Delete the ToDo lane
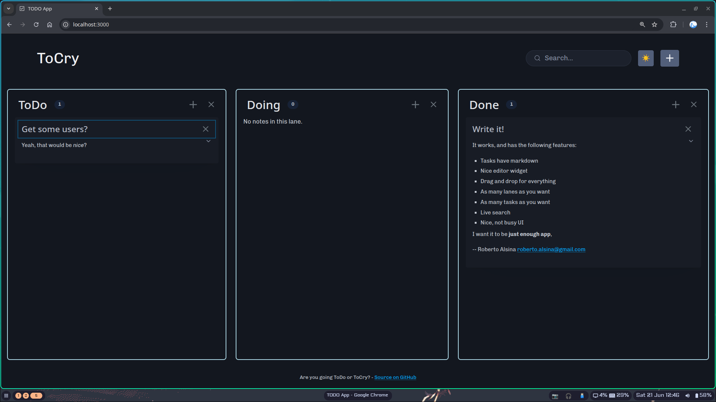The width and height of the screenshot is (716, 402). click(x=211, y=105)
